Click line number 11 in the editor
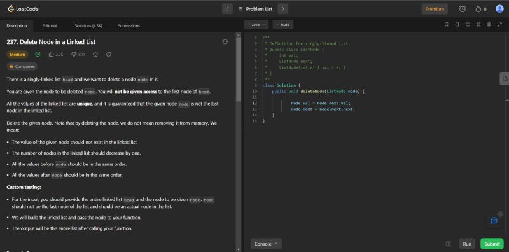 tap(254, 97)
